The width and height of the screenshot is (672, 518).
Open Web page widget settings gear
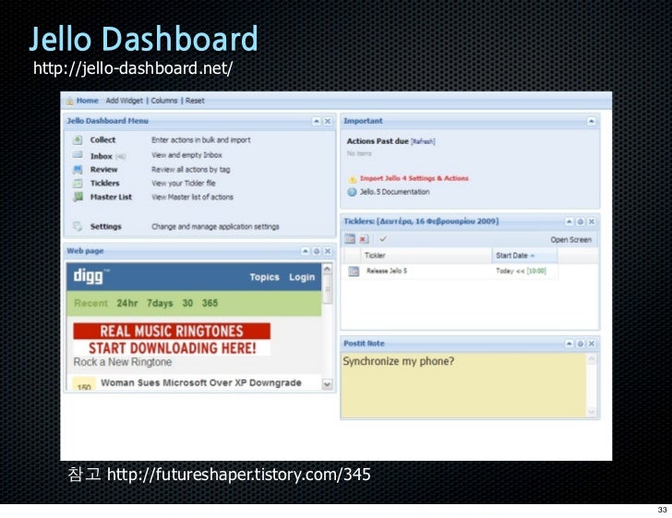[x=317, y=251]
